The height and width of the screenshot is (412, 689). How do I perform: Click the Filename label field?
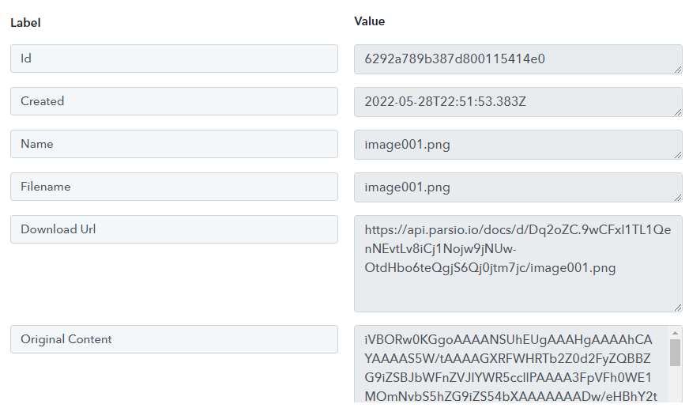[174, 187]
